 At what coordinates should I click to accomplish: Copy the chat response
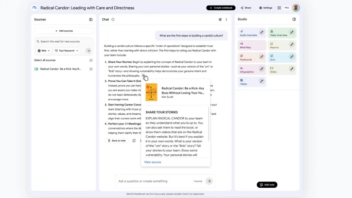tap(134, 140)
